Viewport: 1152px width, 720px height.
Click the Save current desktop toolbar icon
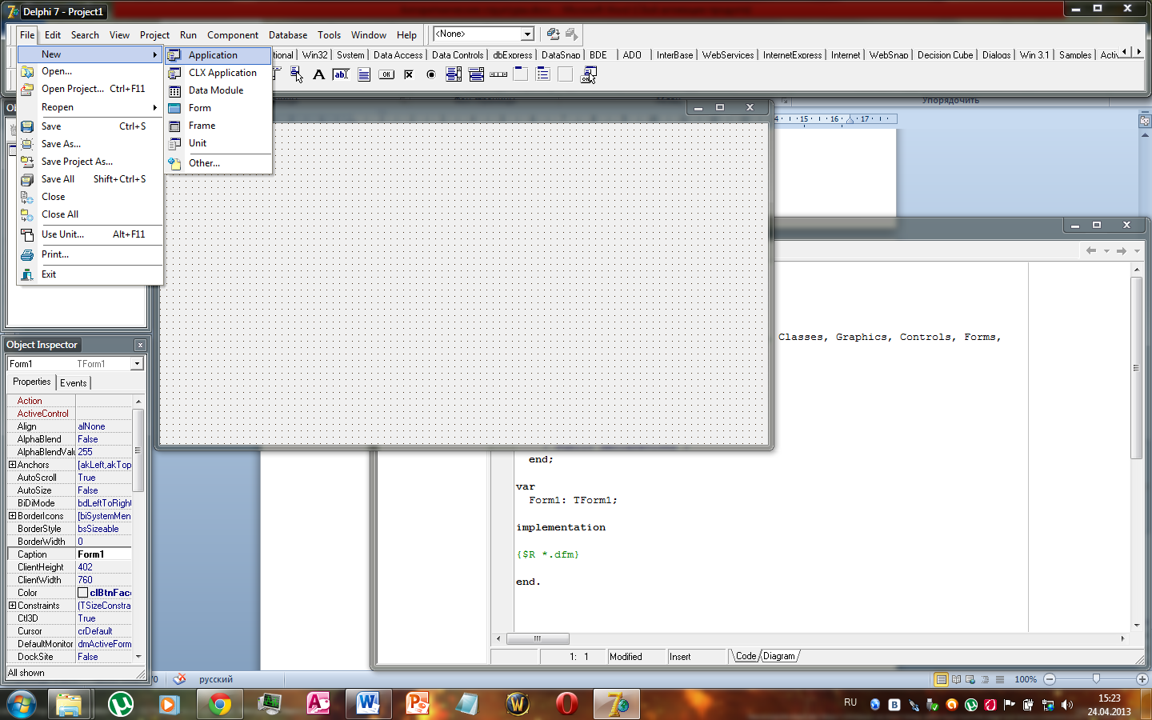point(553,34)
